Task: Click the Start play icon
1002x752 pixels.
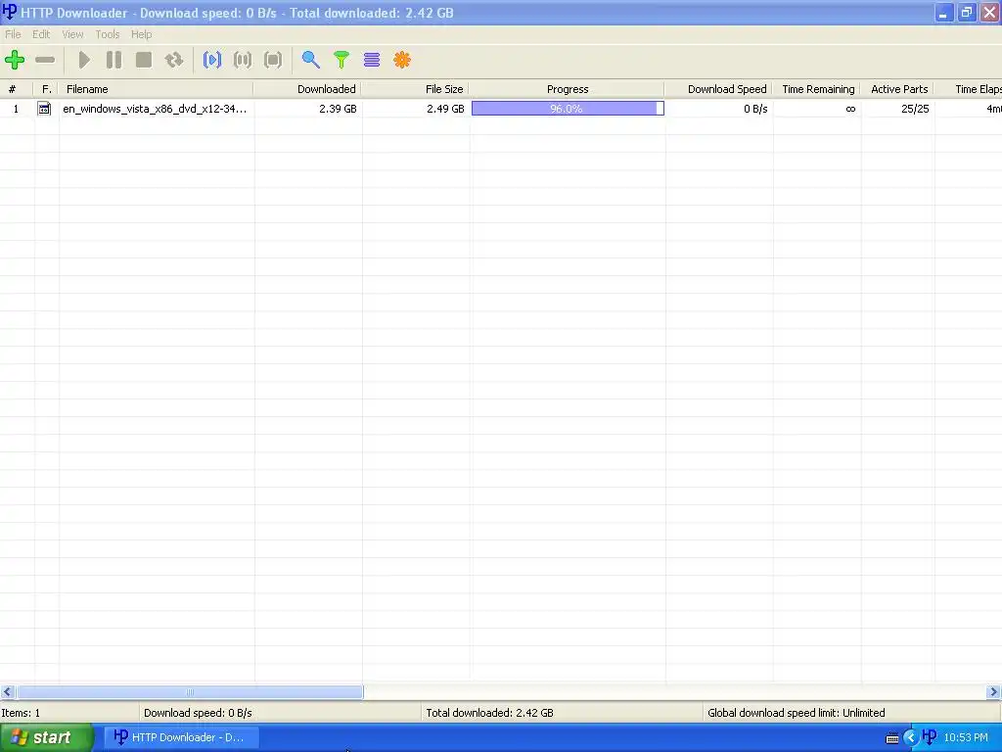Action: 84,60
